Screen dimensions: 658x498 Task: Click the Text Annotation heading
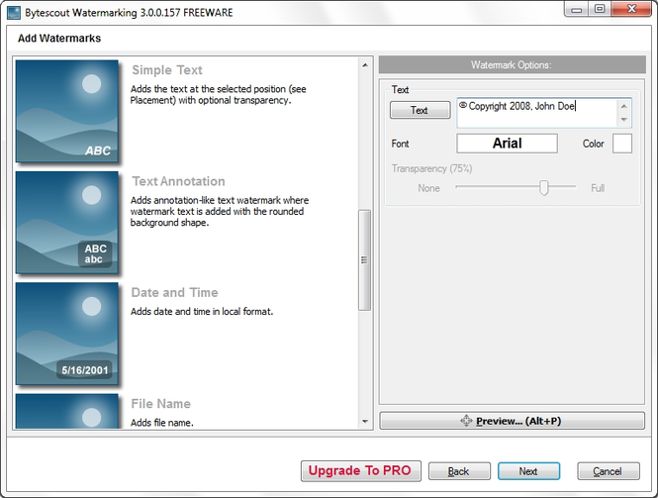click(178, 181)
